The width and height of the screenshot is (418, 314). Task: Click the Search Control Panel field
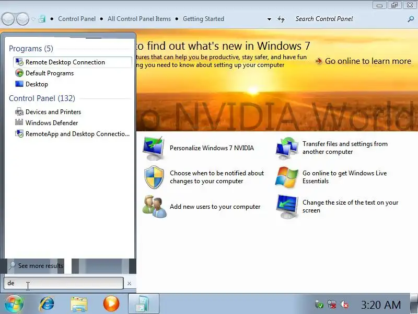349,19
